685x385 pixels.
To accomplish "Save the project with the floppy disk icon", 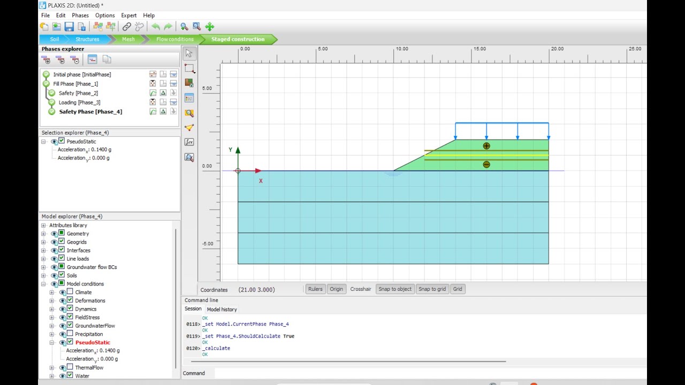I will pos(69,26).
